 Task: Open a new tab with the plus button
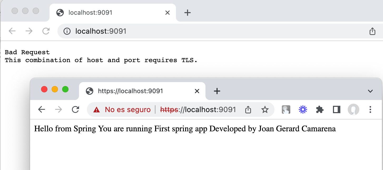tap(217, 91)
